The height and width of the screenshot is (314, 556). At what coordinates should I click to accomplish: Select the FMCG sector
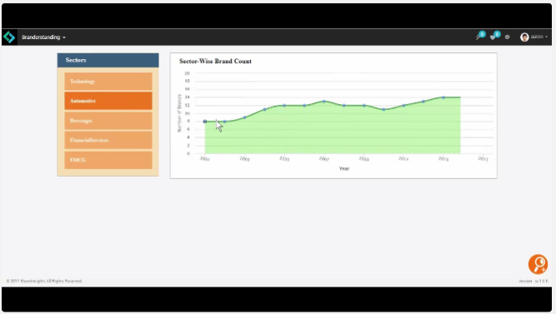pyautogui.click(x=108, y=160)
